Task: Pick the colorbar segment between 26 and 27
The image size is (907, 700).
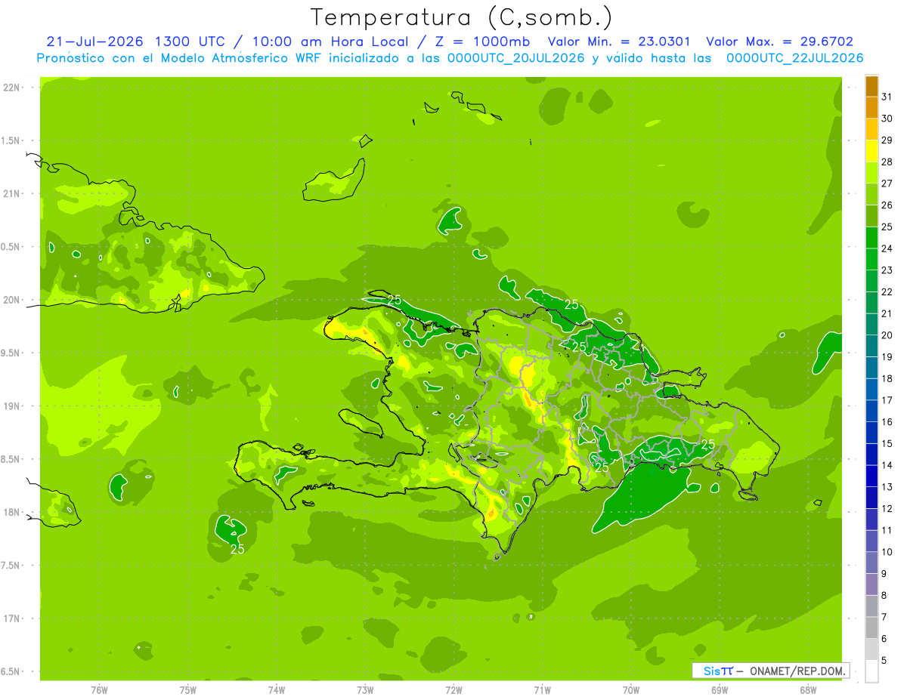Action: tap(871, 195)
